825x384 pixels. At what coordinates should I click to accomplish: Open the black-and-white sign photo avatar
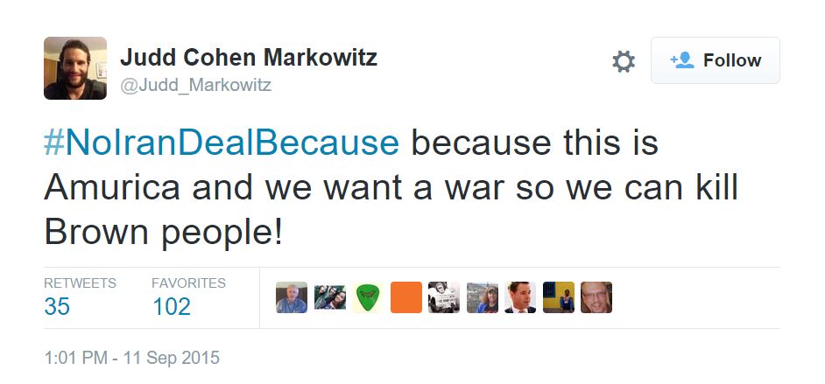[x=444, y=297]
